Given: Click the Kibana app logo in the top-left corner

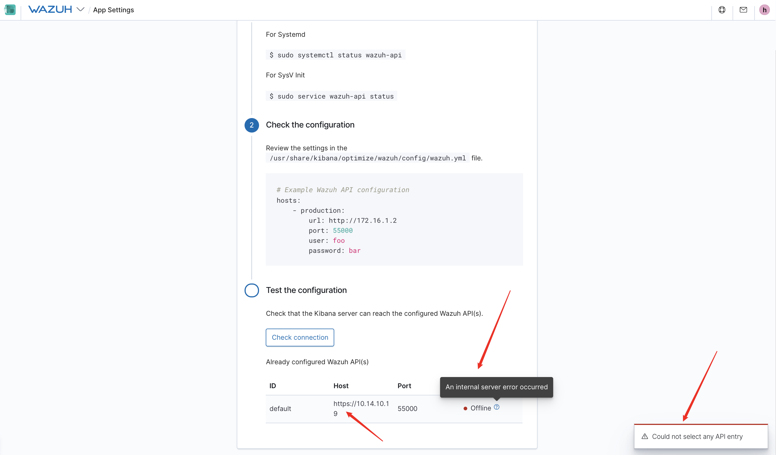Looking at the screenshot, I should pos(10,9).
